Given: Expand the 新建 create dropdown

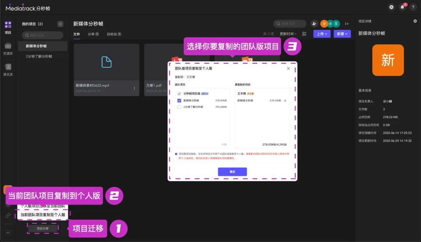Looking at the screenshot, I should click(x=342, y=34).
